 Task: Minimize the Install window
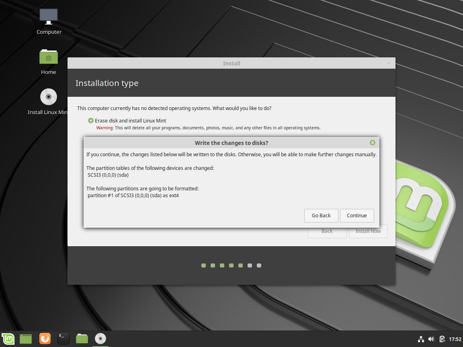click(x=389, y=63)
